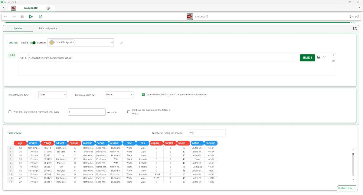Check Continue the execution if folder is empty
363x195 pixels.
click(x=129, y=112)
